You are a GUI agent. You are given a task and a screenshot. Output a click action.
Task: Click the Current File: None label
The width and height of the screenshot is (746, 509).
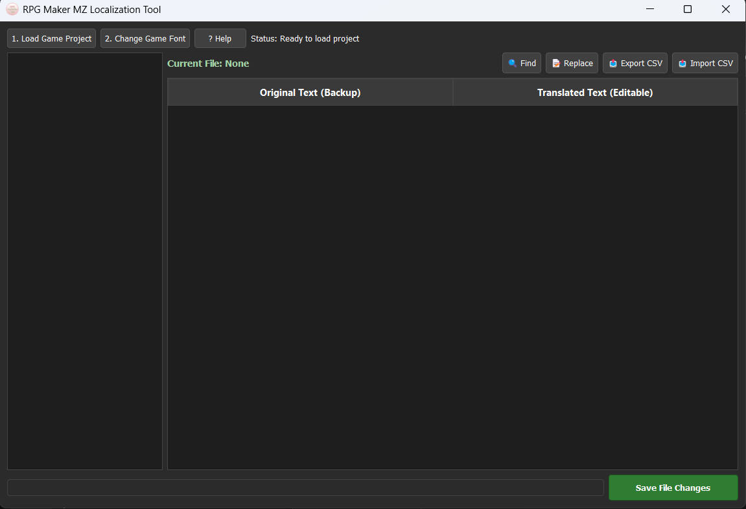208,64
